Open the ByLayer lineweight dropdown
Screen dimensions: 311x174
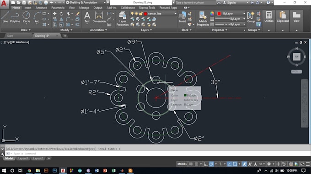[x=230, y=19]
